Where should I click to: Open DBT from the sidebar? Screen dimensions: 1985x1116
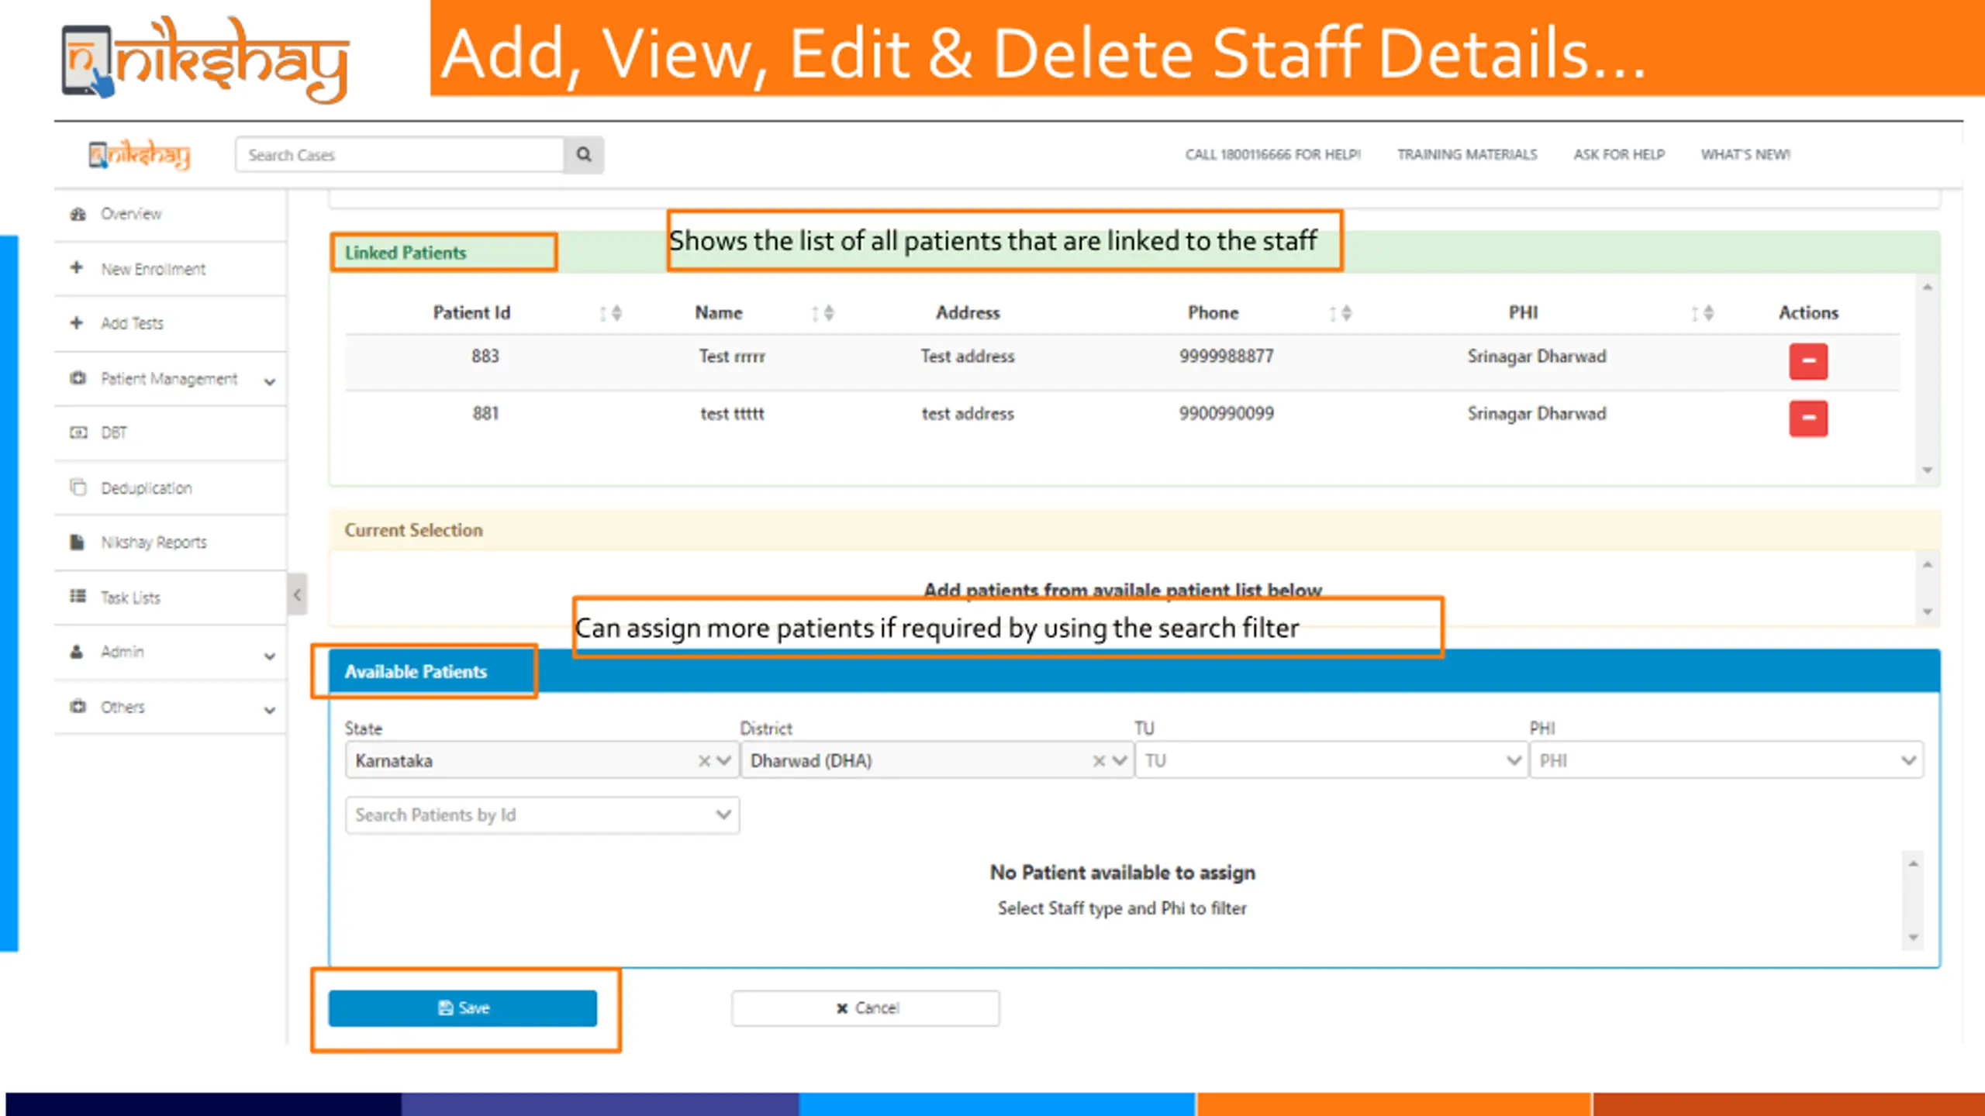click(171, 432)
